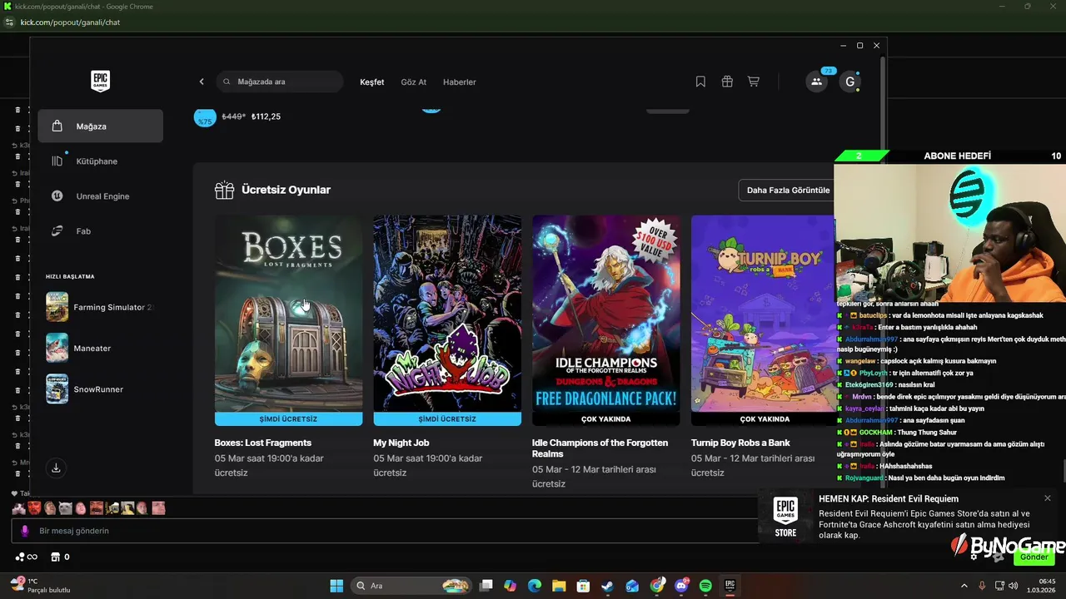The width and height of the screenshot is (1066, 599).
Task: Click the 75% discount badge
Action: (x=204, y=116)
